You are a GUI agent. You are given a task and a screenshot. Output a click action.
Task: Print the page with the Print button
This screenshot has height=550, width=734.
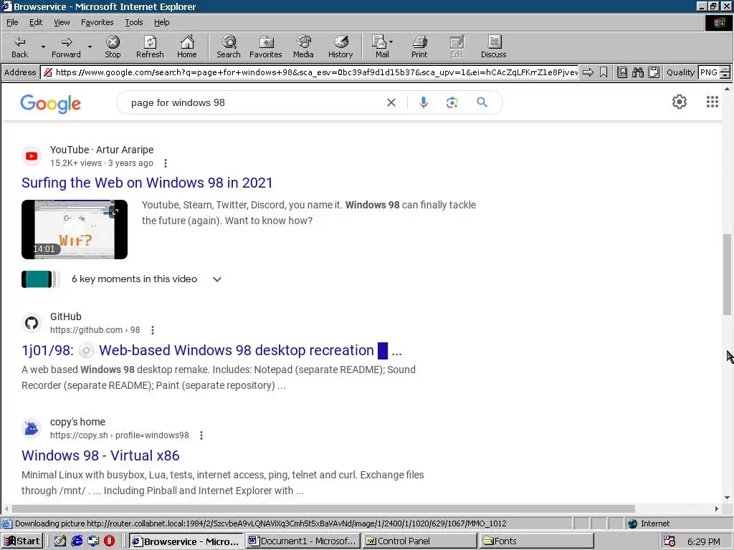click(x=419, y=47)
